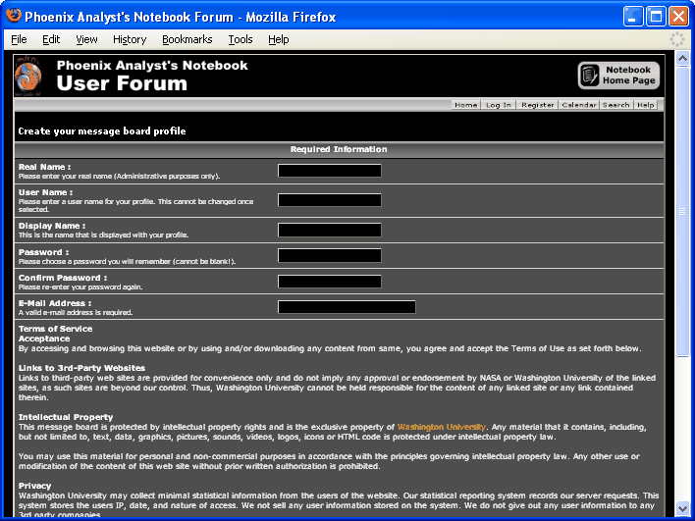Open the Help menu in menu bar
Image resolution: width=695 pixels, height=521 pixels.
coord(279,39)
